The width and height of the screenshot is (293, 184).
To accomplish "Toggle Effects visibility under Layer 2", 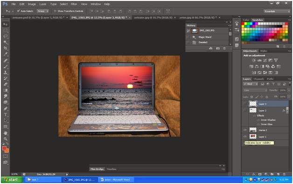I will [x=254, y=115].
